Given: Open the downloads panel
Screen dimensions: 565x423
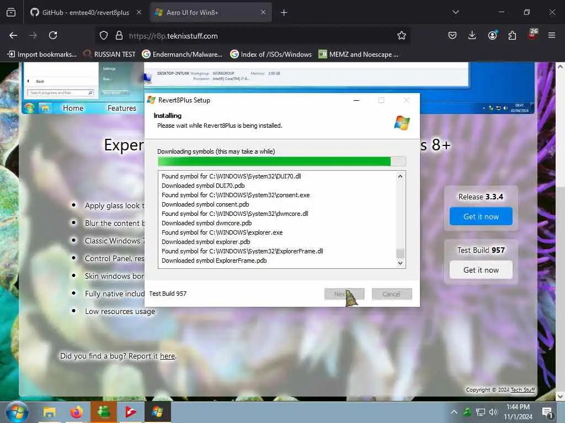Looking at the screenshot, I should click(472, 35).
